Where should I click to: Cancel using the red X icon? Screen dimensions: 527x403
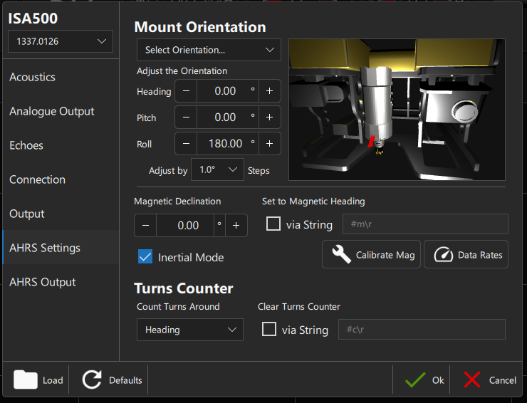tap(472, 380)
